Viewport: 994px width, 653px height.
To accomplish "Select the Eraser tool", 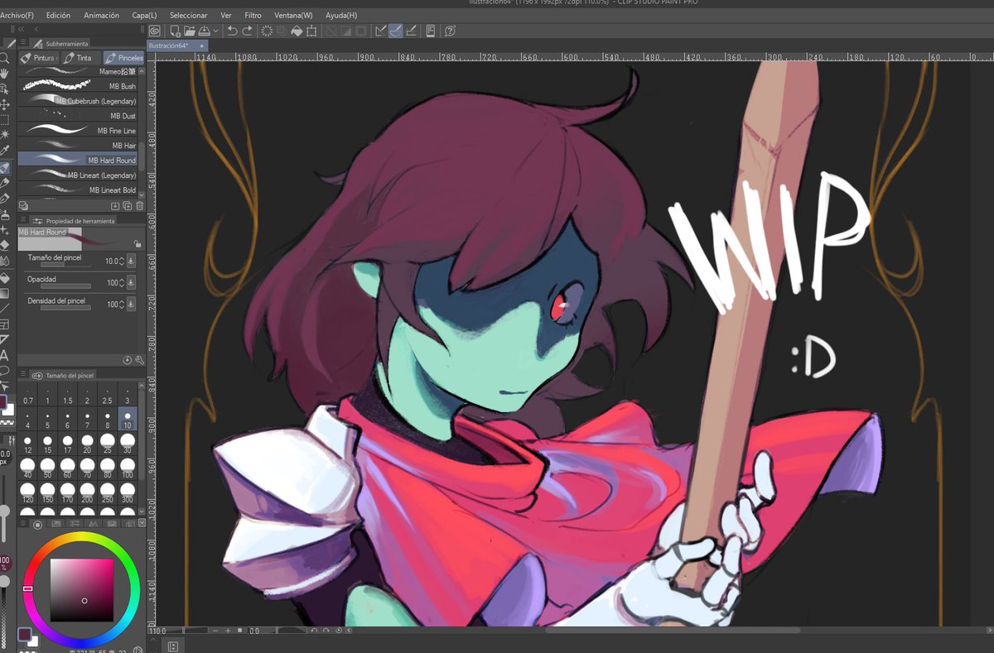I will [5, 244].
